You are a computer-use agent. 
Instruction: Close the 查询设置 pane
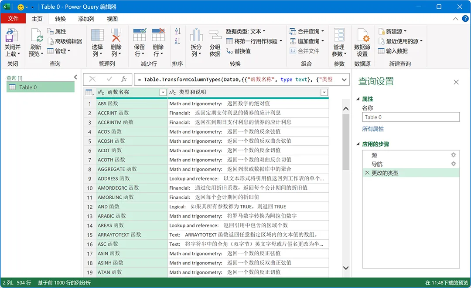click(x=456, y=82)
